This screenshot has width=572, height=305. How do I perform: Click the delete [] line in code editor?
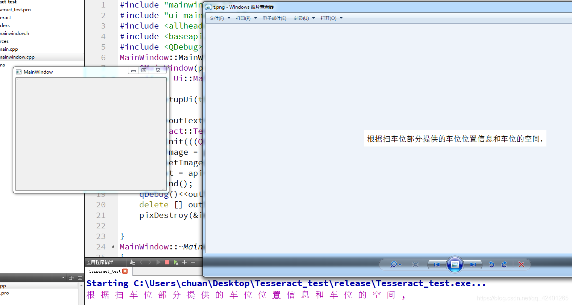click(x=171, y=205)
